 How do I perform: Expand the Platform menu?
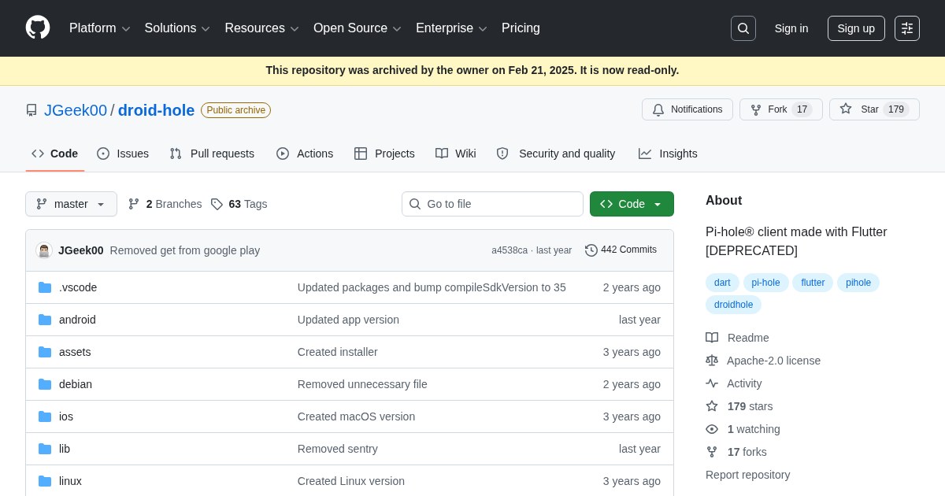[x=100, y=28]
